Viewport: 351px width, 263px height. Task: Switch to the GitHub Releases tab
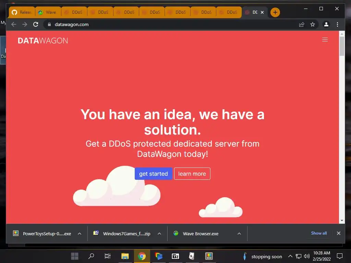tap(22, 12)
